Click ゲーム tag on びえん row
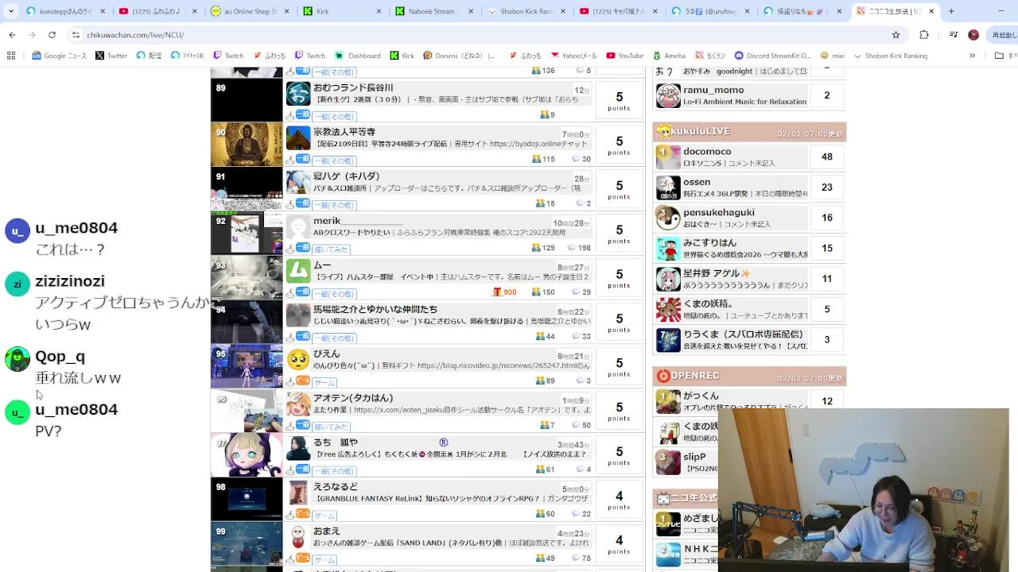Viewport: 1018px width, 572px height. pos(324,382)
